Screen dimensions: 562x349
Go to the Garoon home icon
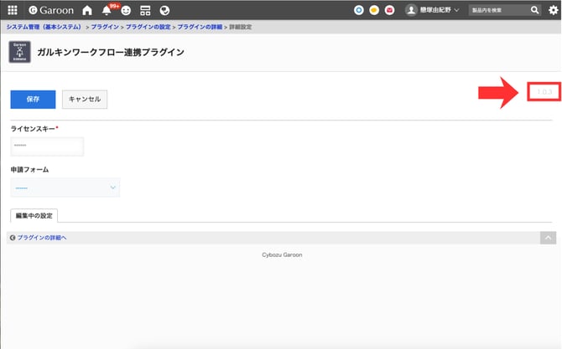86,10
